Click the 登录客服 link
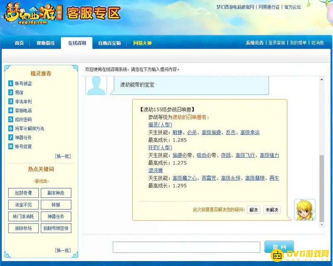 [276, 43]
